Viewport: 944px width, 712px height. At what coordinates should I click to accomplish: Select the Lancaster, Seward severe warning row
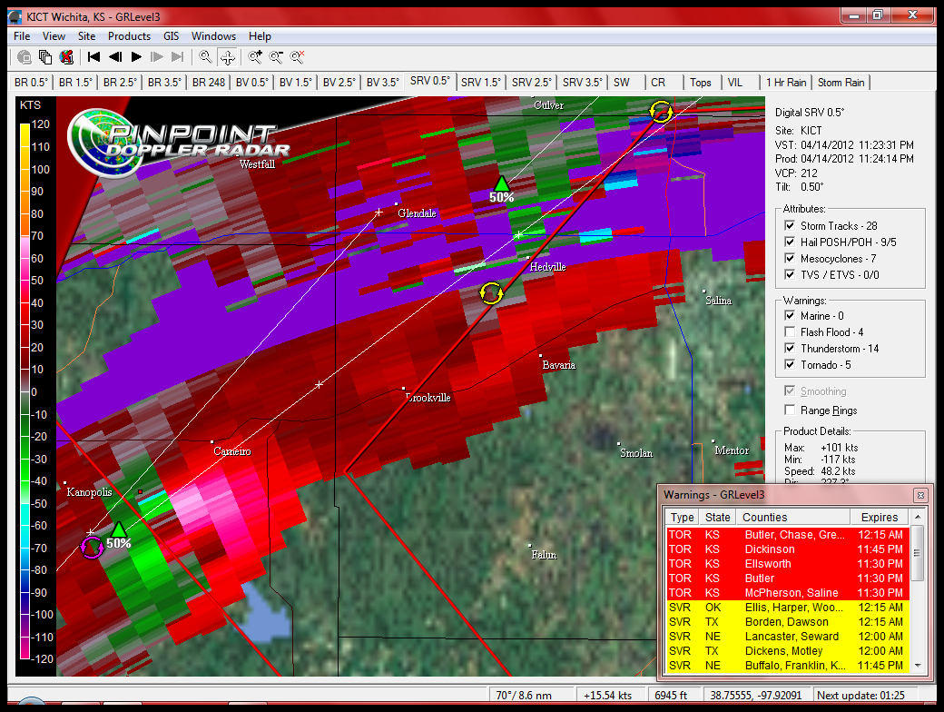tap(788, 637)
